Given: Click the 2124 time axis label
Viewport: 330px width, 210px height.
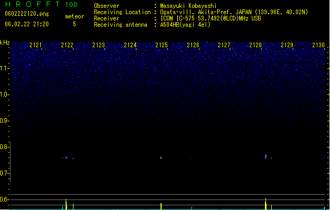Looking at the screenshot, I should pos(130,45).
